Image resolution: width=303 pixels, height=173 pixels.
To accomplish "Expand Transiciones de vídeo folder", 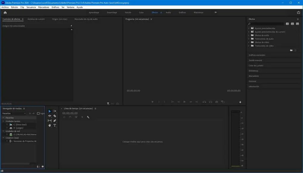I will (249, 46).
